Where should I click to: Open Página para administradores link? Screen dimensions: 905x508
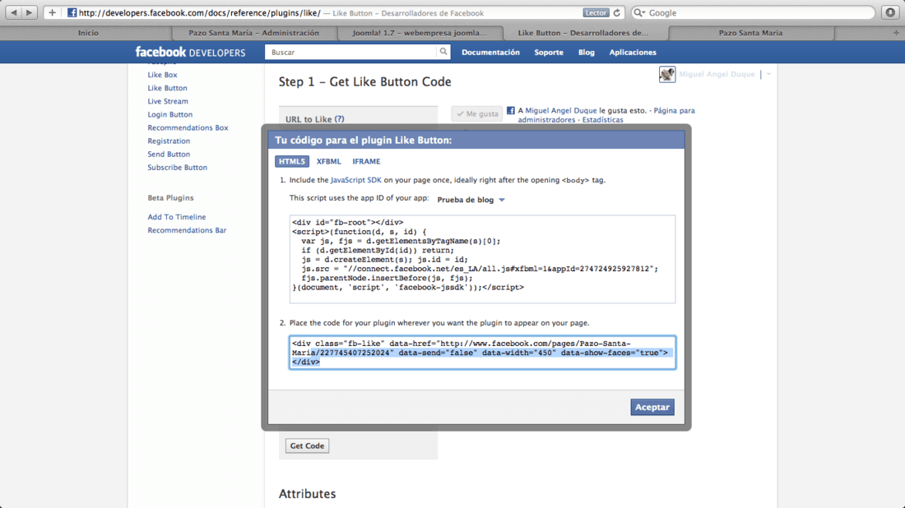click(606, 115)
